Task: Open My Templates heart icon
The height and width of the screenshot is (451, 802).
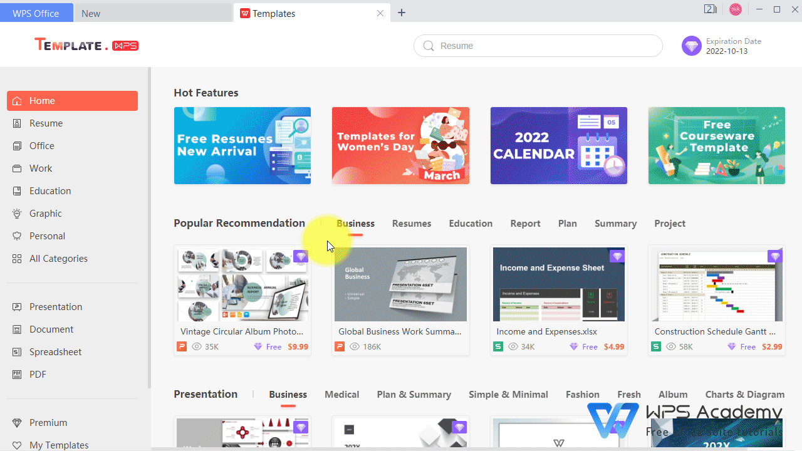Action: tap(17, 445)
